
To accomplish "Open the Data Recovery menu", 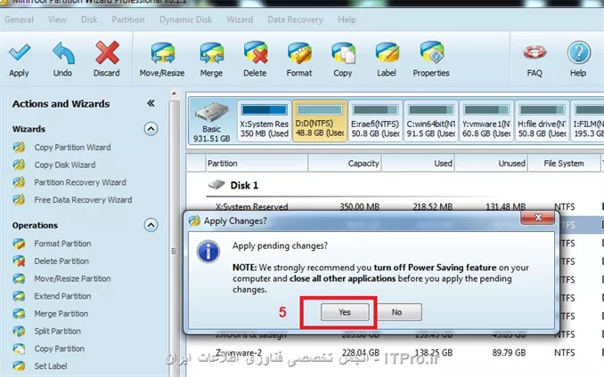I will [x=295, y=20].
